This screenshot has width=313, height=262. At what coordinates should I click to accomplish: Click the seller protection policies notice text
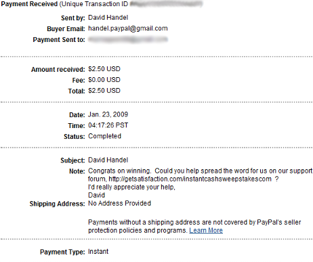pos(194,226)
